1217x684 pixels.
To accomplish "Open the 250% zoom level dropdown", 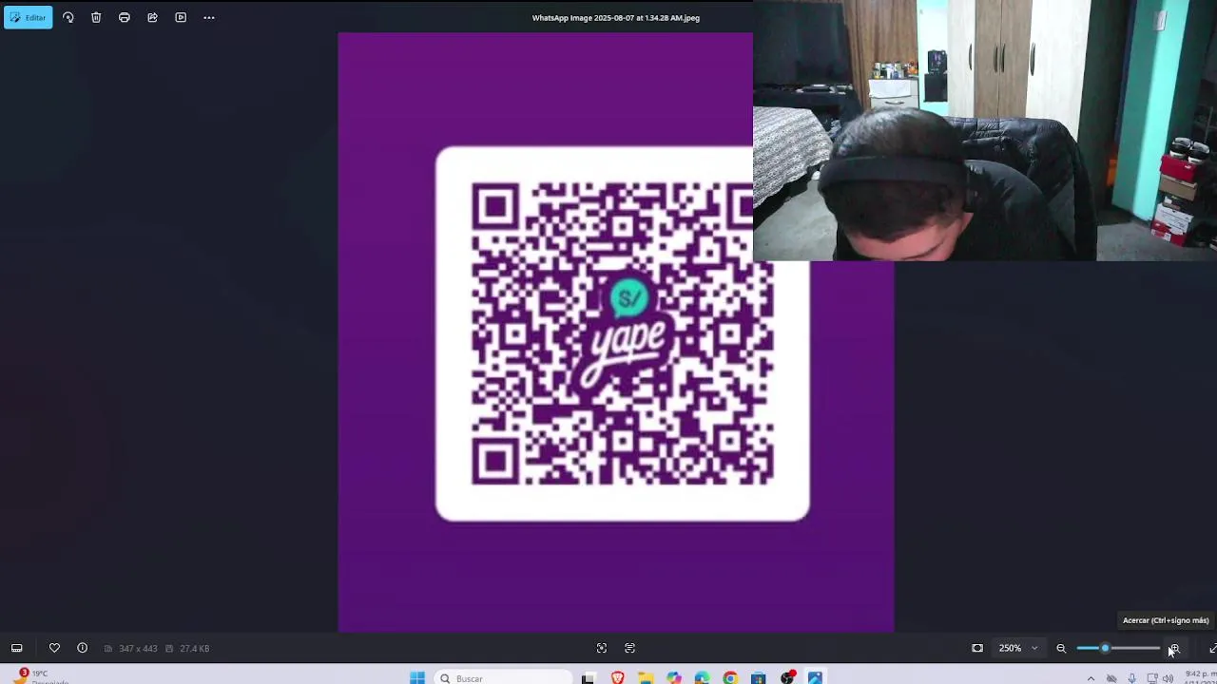I will click(1017, 648).
